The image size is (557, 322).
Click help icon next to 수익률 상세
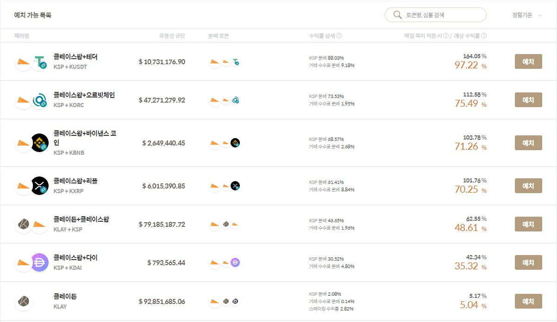click(x=339, y=36)
